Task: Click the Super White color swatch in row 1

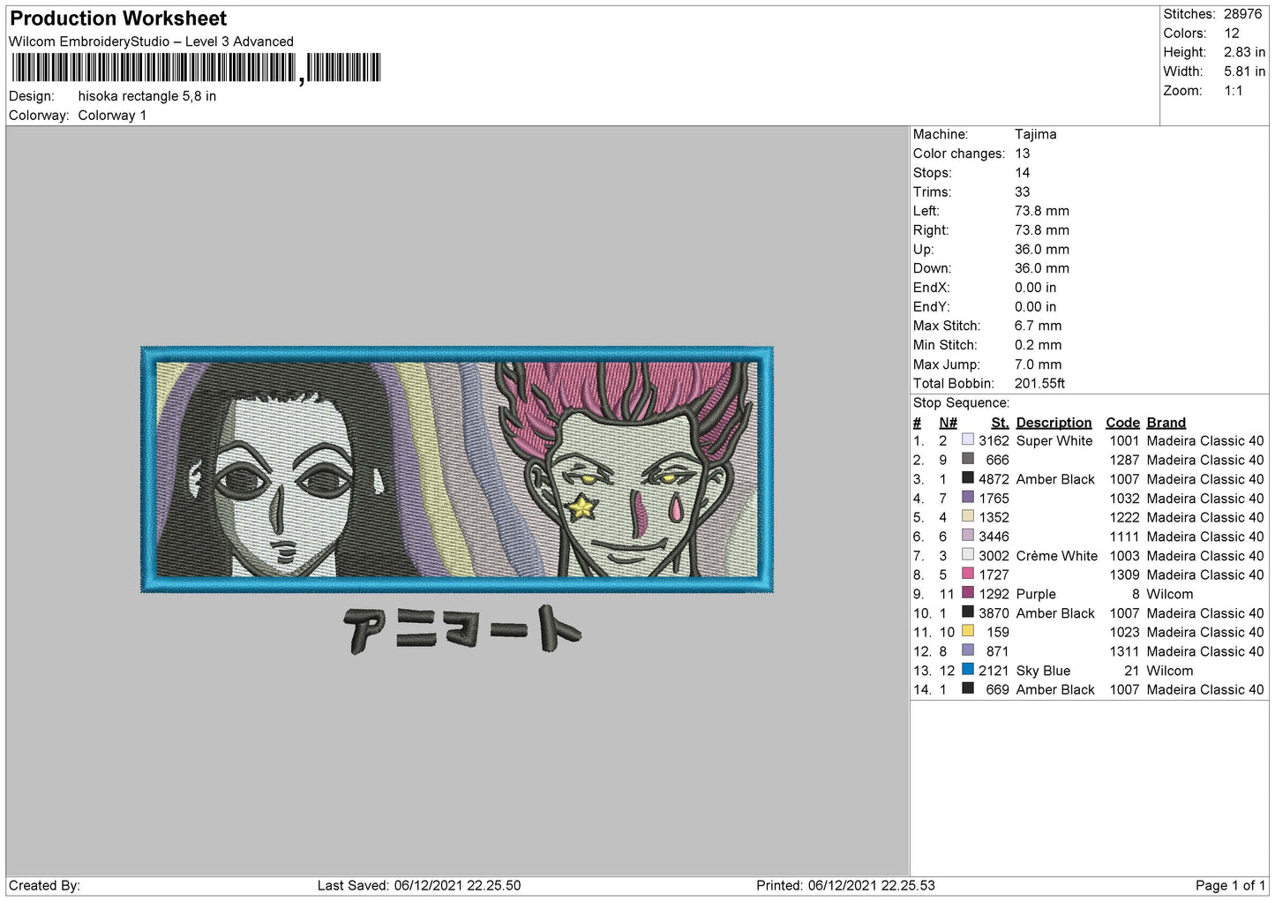Action: point(967,439)
